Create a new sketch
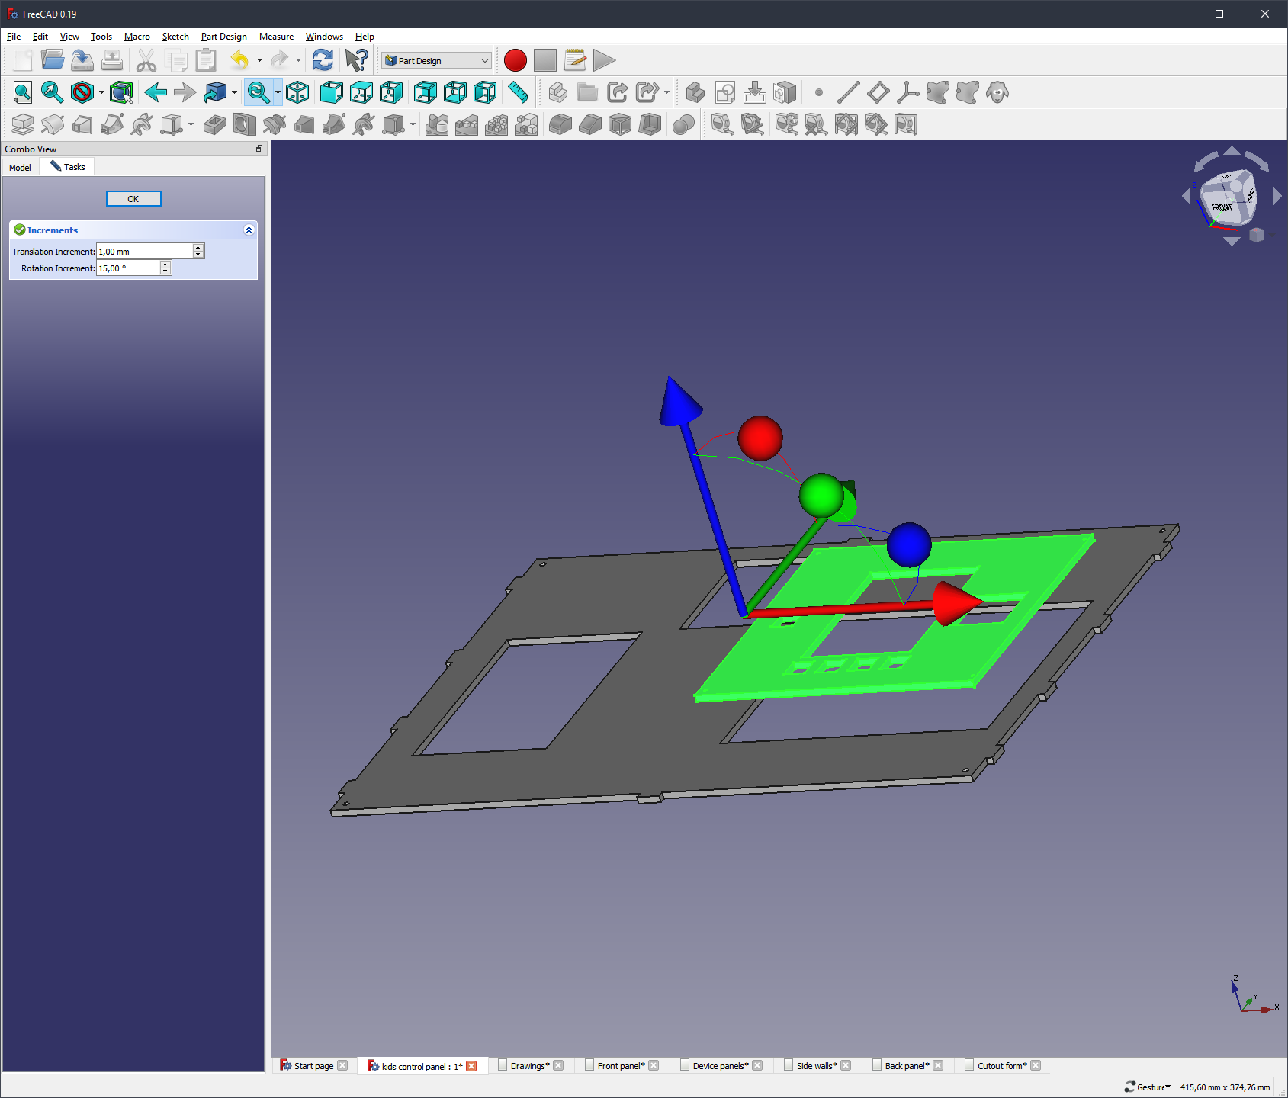The width and height of the screenshot is (1288, 1098). (724, 92)
